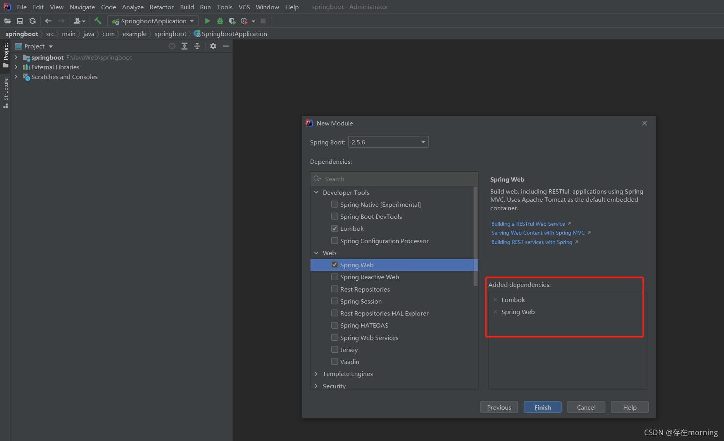The image size is (724, 441).
Task: Open the Help menu
Action: [x=292, y=7]
